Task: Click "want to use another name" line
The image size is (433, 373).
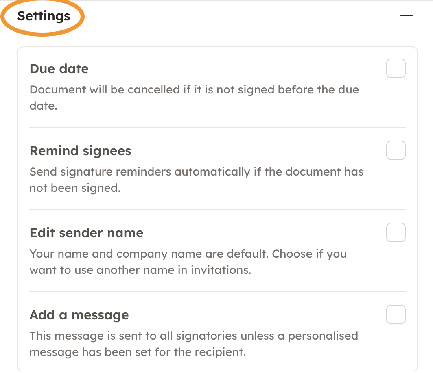Action: click(140, 270)
